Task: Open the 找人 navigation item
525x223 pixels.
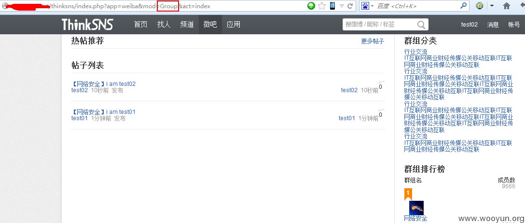Action: [x=164, y=25]
